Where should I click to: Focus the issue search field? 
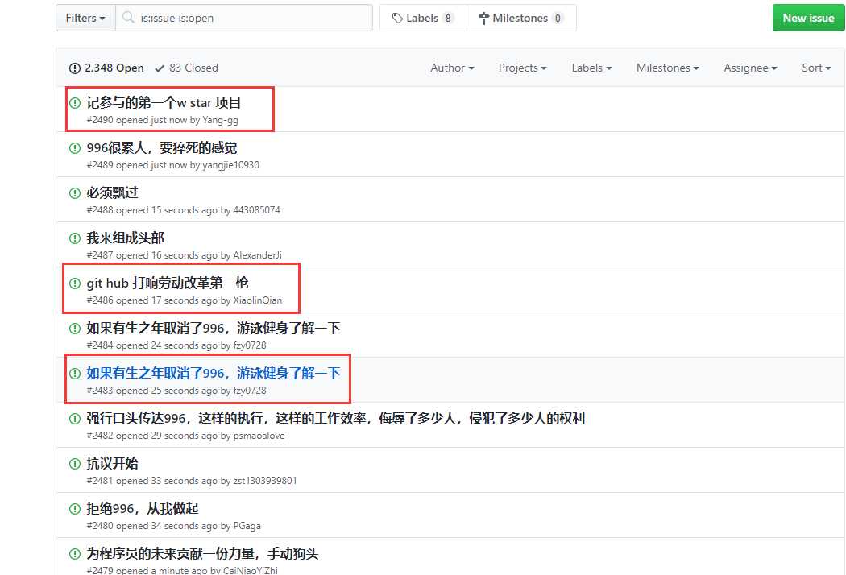(x=244, y=18)
